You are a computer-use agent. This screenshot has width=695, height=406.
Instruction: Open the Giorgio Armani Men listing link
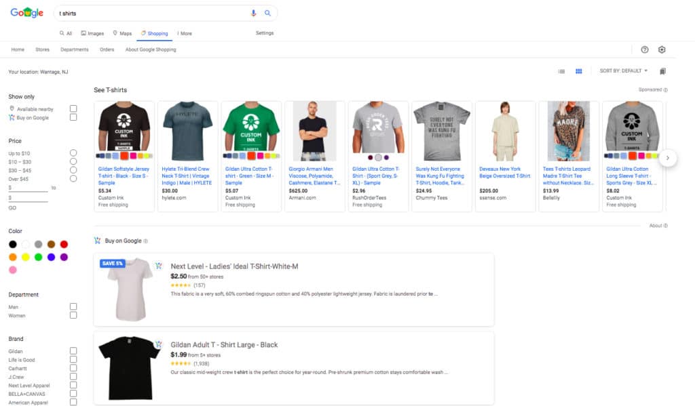(x=314, y=176)
